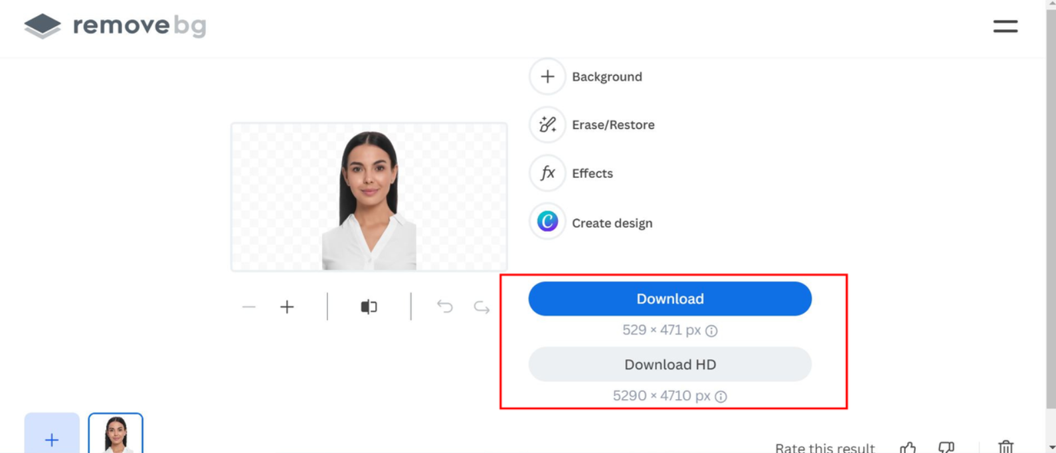The image size is (1056, 453).
Task: Rate result with thumbs up
Action: pos(908,447)
